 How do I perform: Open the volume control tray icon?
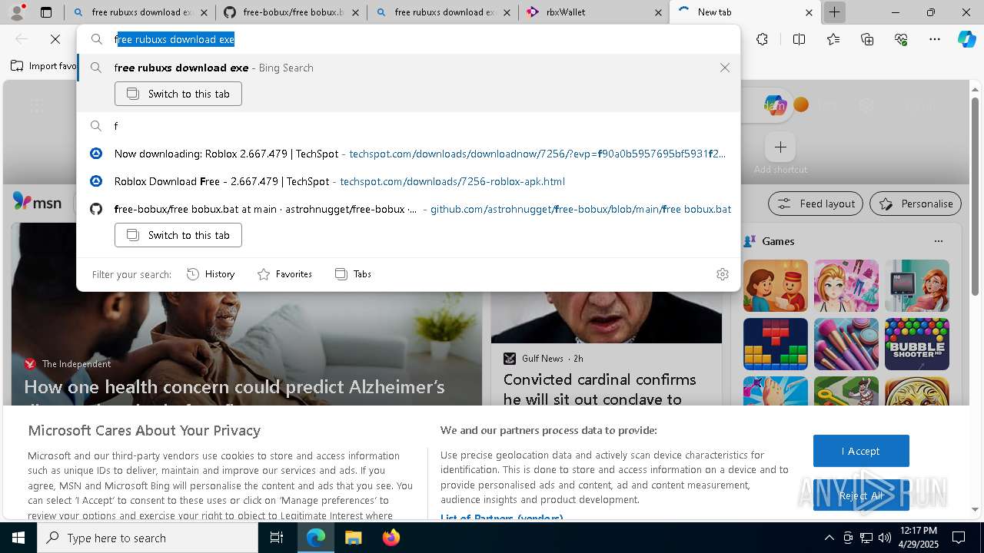click(x=884, y=538)
